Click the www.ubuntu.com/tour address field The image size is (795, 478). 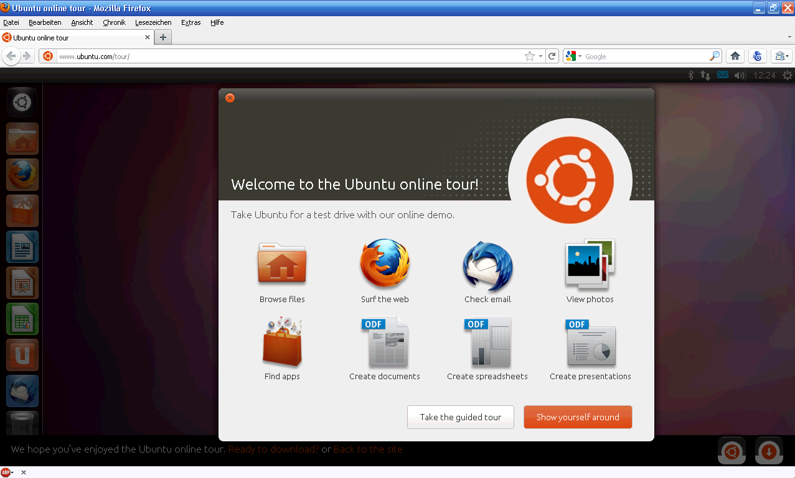pos(280,57)
